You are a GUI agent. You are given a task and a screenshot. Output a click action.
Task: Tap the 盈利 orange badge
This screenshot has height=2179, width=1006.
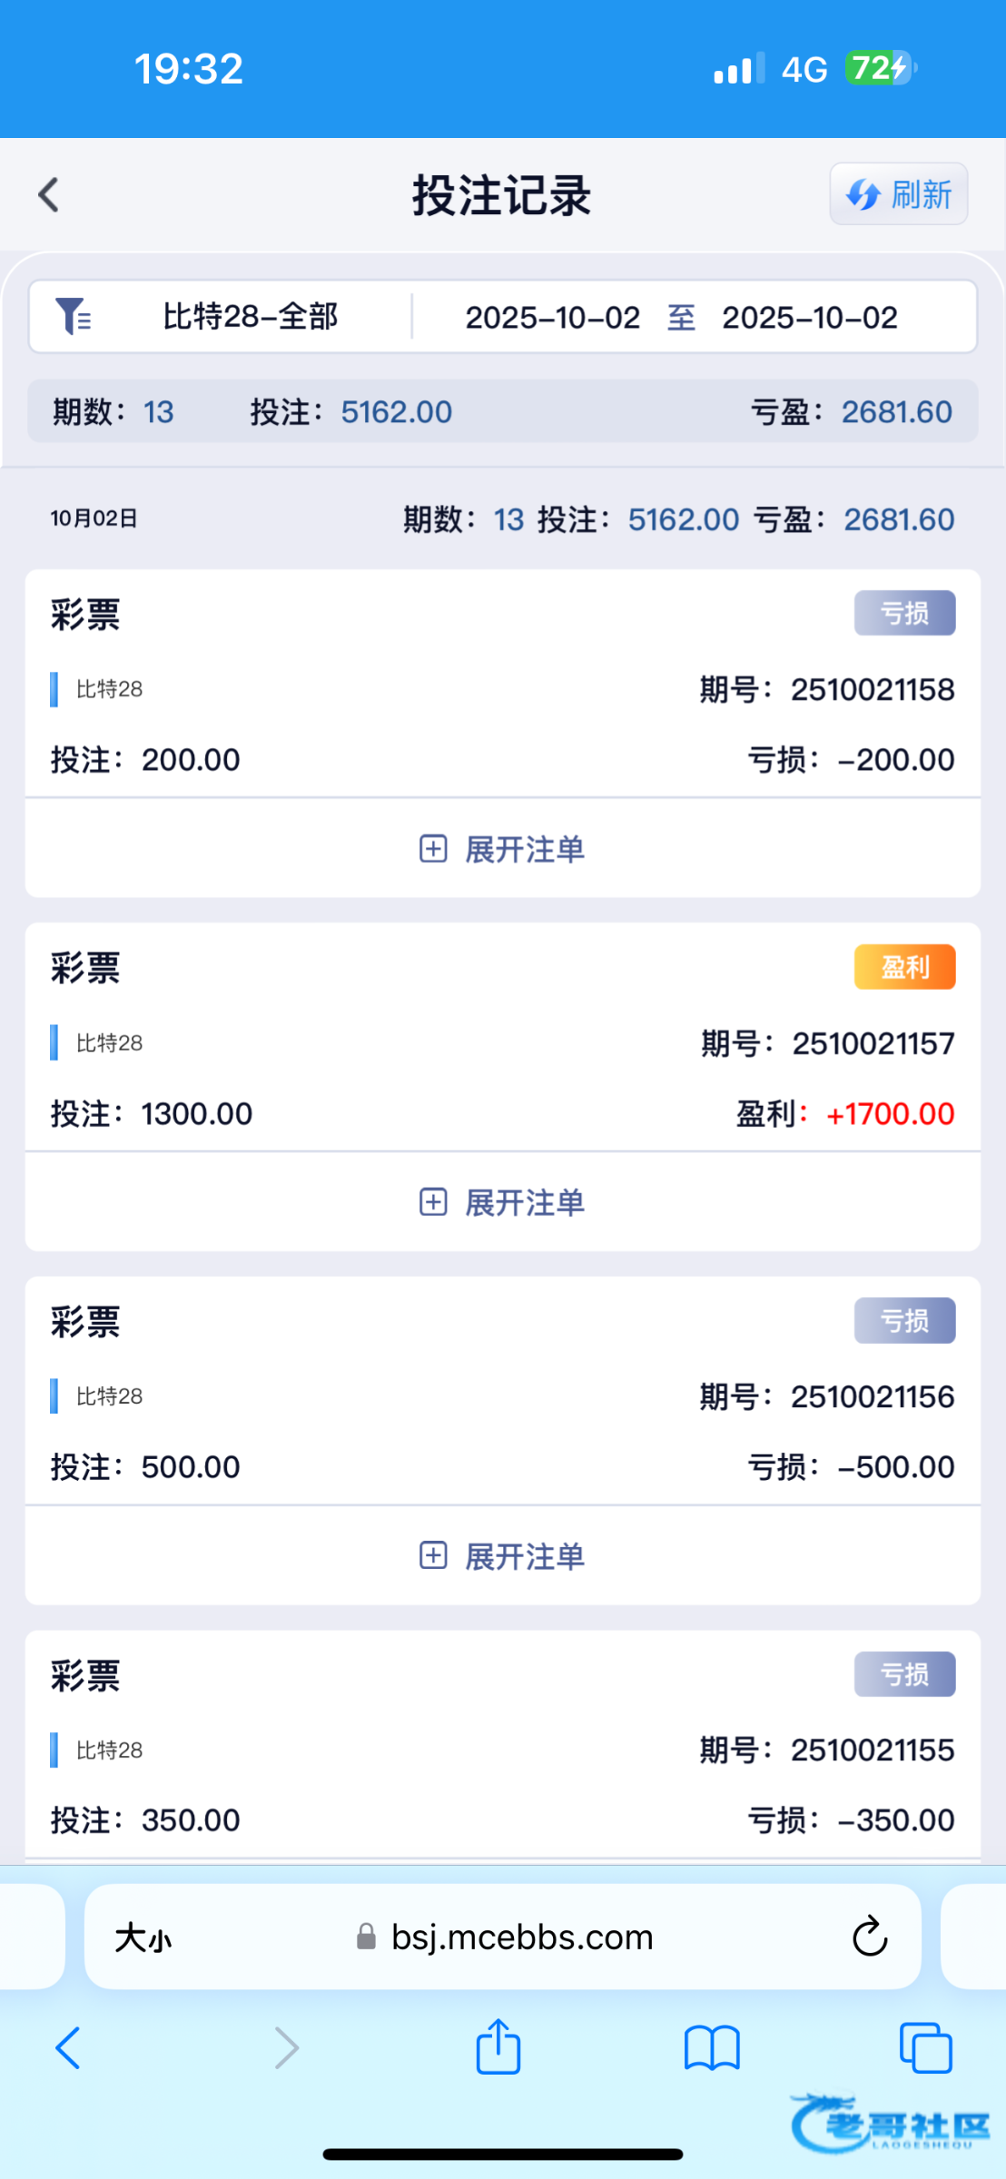tap(904, 967)
